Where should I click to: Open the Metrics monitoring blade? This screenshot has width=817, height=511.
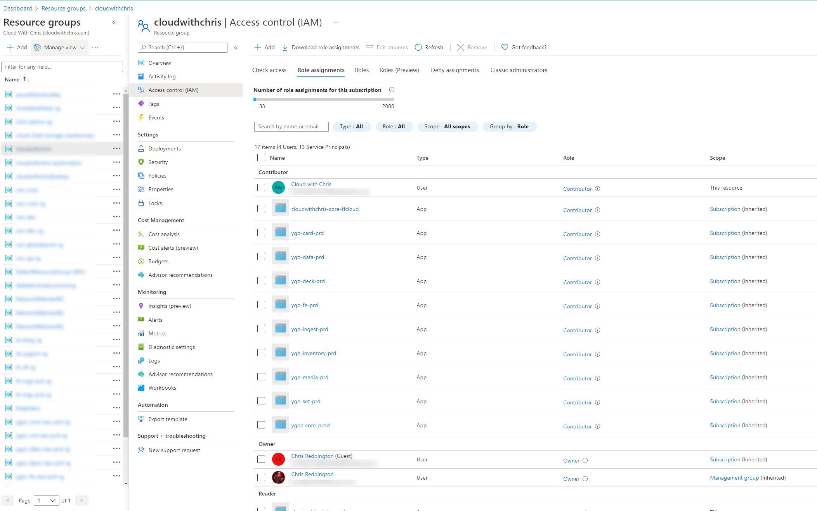[x=158, y=333]
